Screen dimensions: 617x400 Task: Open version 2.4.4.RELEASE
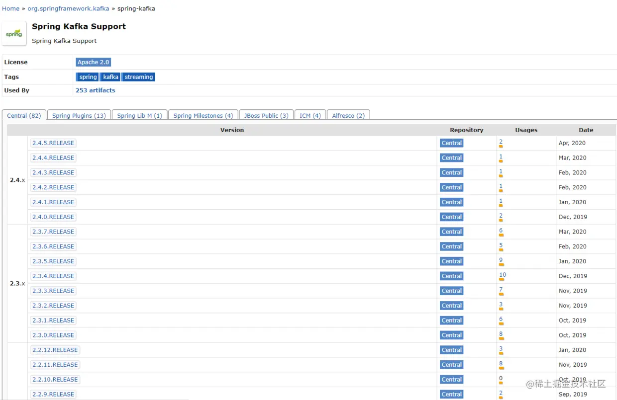(53, 158)
